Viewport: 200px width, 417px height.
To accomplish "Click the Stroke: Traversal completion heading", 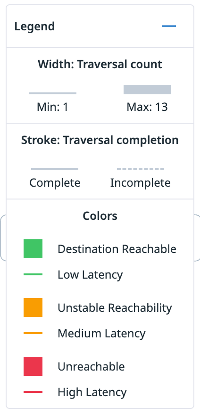I will (100, 140).
